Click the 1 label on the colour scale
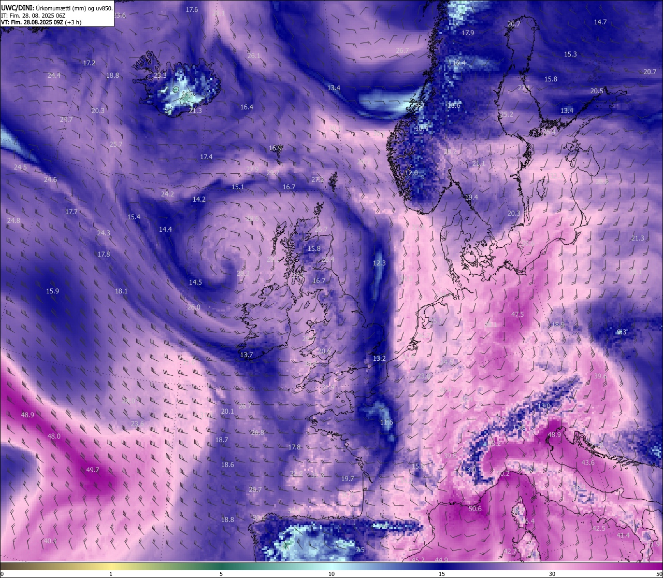Viewport: 663px width, 578px height. point(111,574)
